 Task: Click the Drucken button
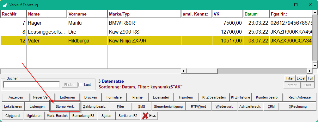point(90,97)
